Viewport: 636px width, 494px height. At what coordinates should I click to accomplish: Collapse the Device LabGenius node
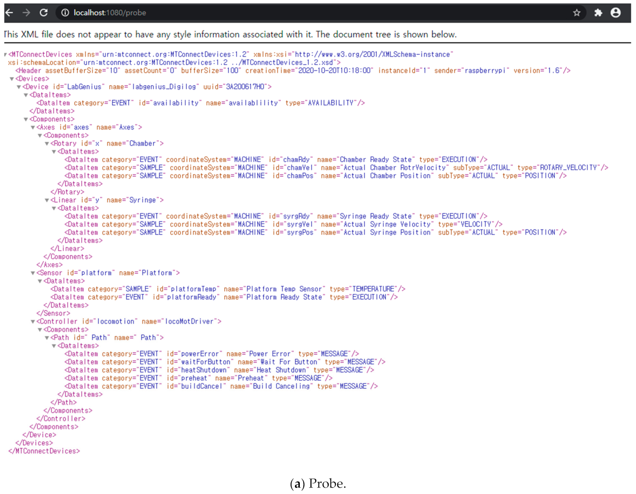tap(19, 87)
